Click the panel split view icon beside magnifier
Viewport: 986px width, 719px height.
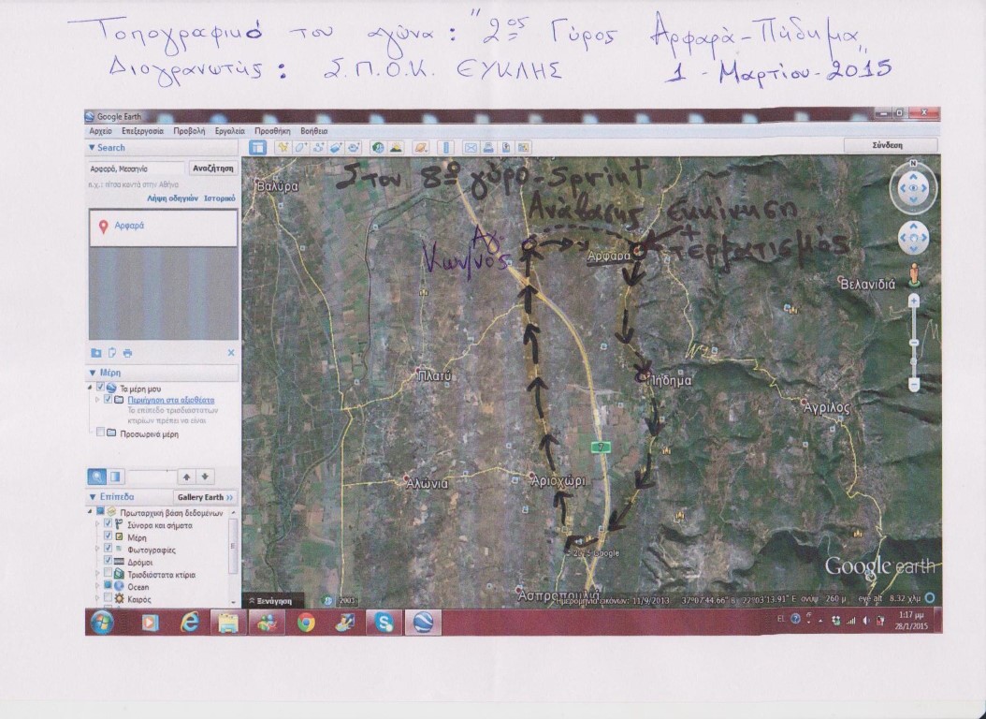click(x=115, y=477)
